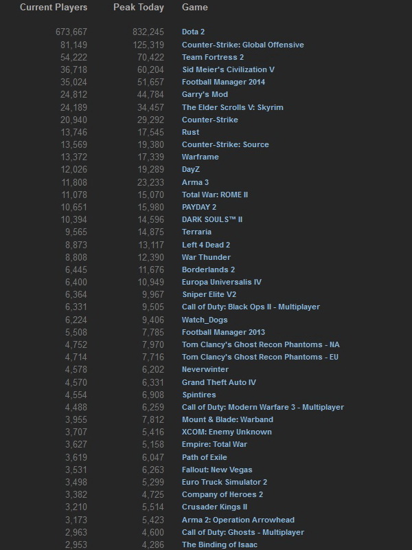The width and height of the screenshot is (412, 550).
Task: Open XCOM: Enemy Unknown link
Action: [x=227, y=432]
